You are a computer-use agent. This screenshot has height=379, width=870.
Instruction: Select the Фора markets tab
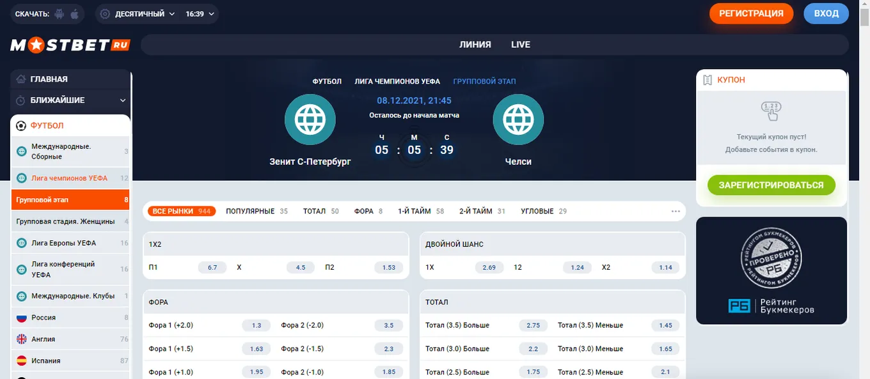(x=368, y=211)
